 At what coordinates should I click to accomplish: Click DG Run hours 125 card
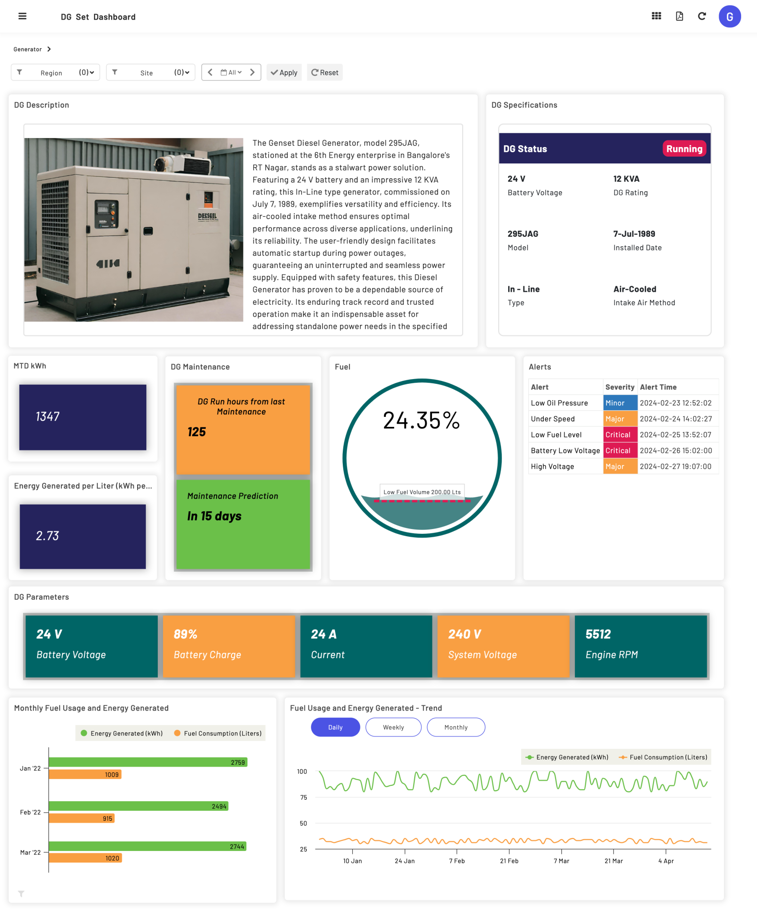243,429
